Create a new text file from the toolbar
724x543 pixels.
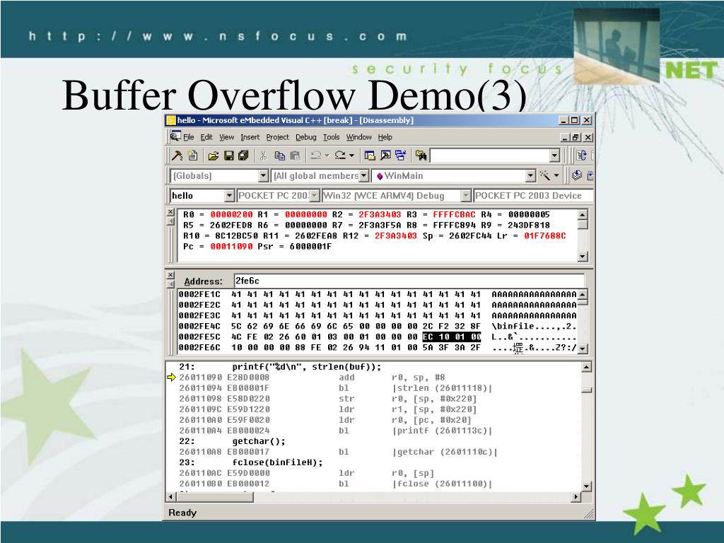tap(193, 156)
